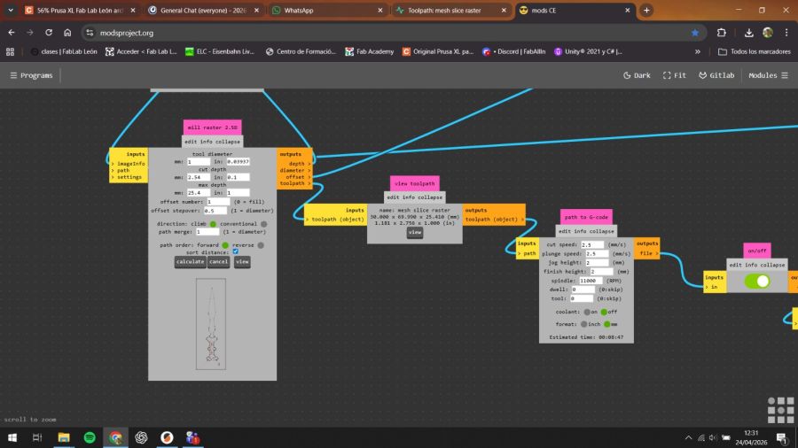Select climb milling direction
798x448 pixels.
pyautogui.click(x=213, y=223)
